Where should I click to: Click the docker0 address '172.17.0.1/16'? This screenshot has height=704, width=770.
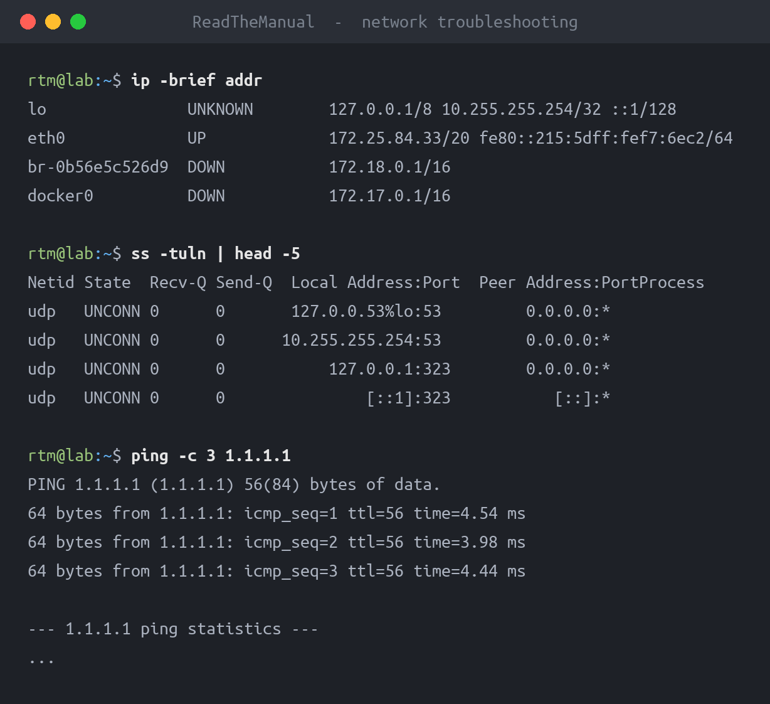389,196
